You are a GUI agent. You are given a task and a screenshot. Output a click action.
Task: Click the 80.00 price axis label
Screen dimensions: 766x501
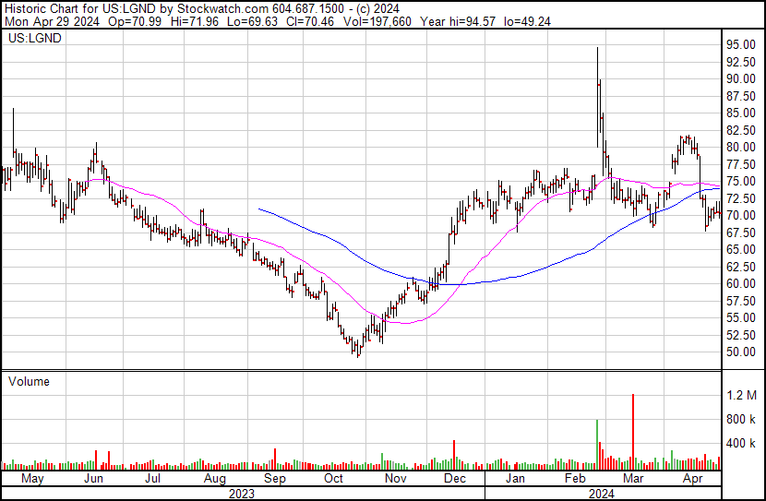[741, 147]
